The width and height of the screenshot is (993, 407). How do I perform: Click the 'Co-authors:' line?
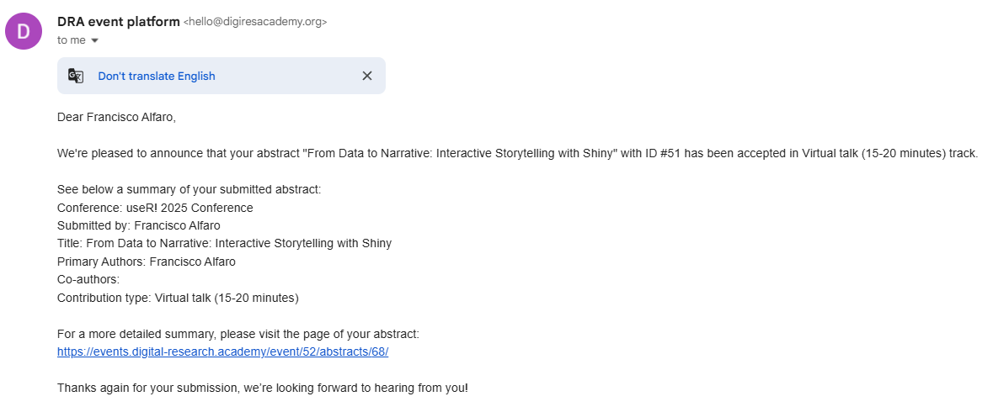pyautogui.click(x=88, y=279)
